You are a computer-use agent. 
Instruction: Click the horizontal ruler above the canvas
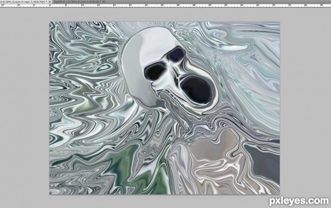pyautogui.click(x=165, y=6)
